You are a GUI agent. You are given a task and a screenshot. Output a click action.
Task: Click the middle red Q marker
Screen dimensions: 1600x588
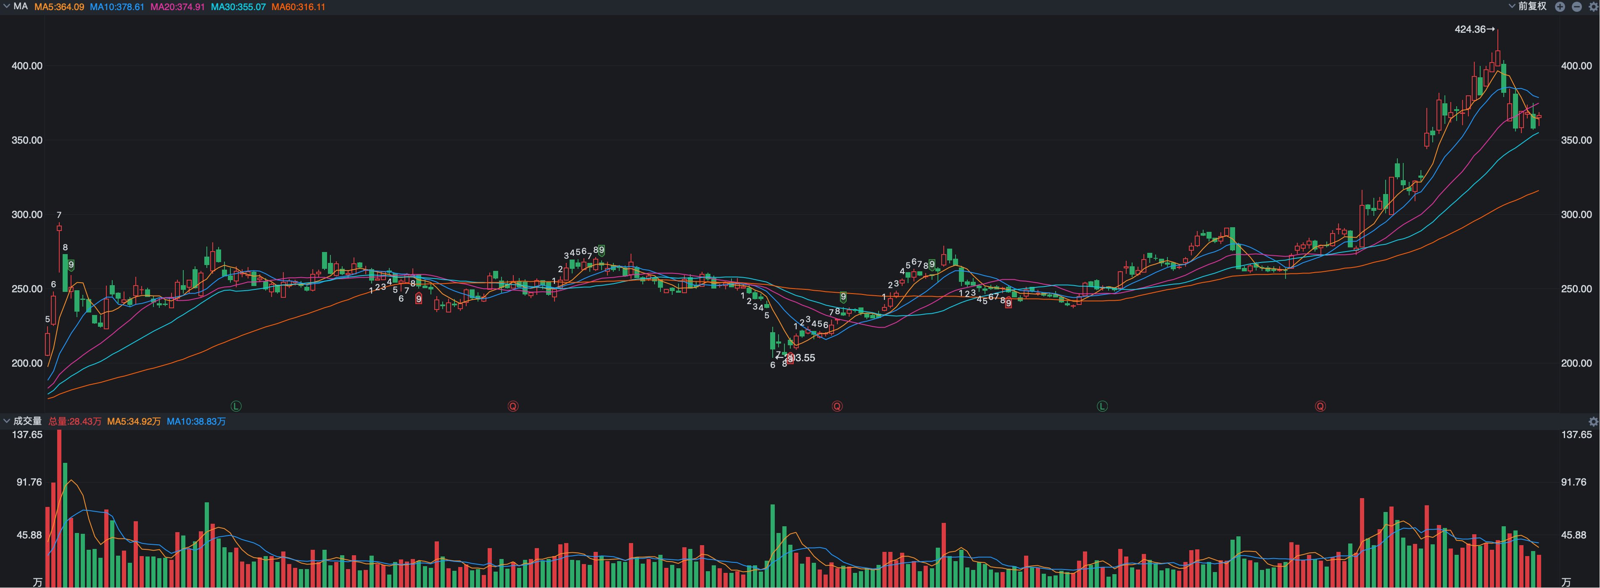pos(837,406)
